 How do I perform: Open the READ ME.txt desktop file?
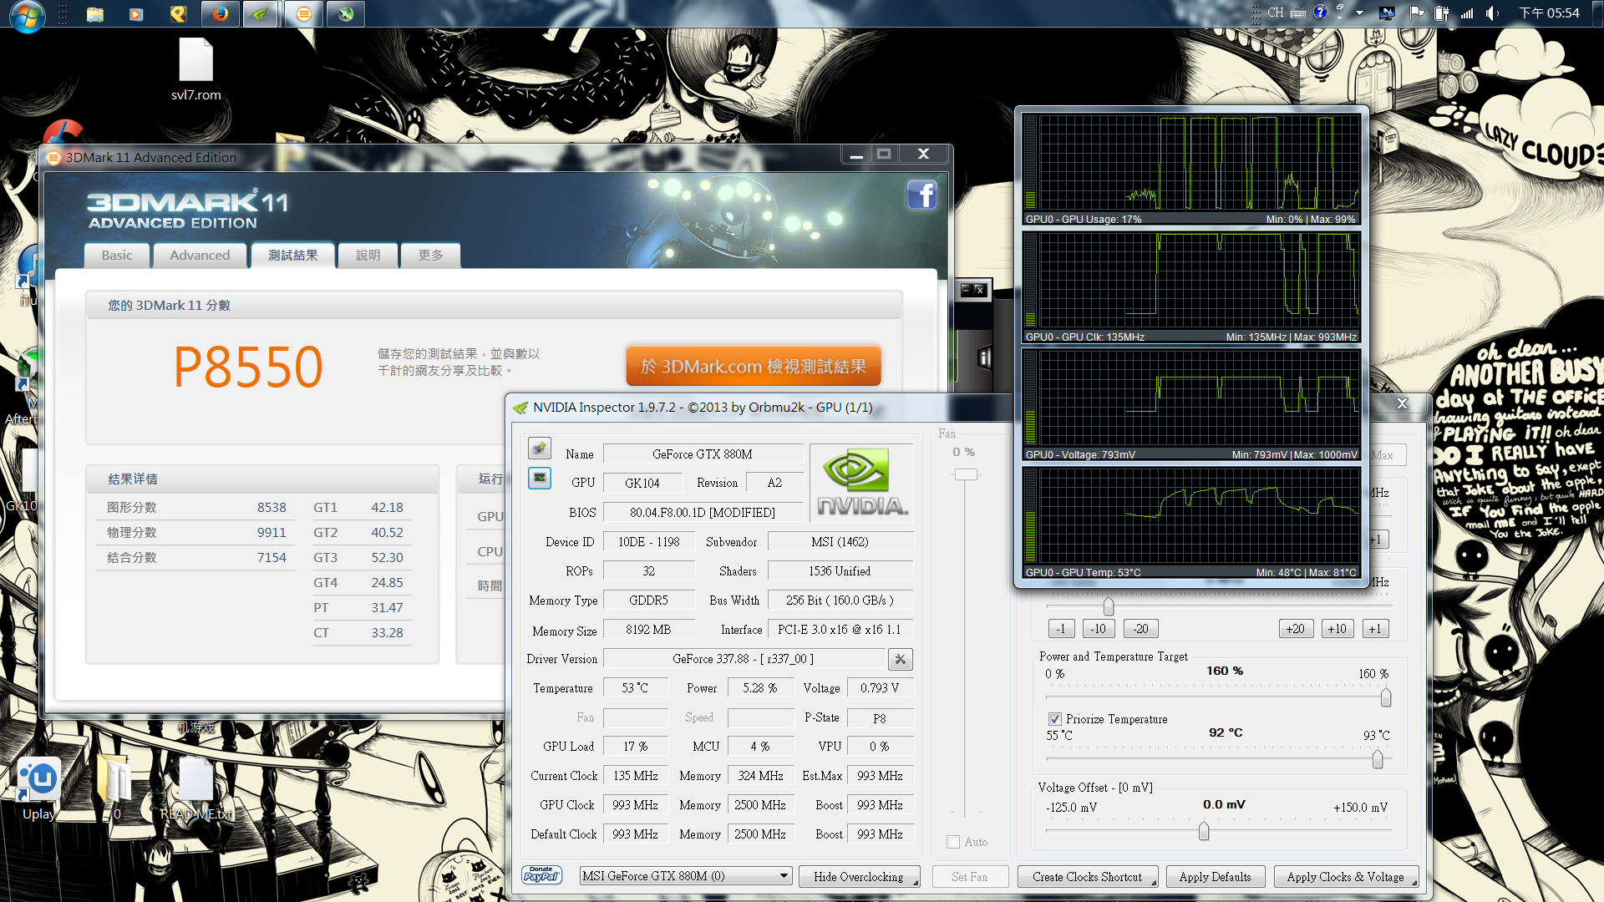[x=197, y=788]
